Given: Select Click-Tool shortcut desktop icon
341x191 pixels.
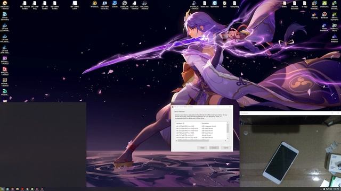Looking at the screenshot, I should point(135,5).
